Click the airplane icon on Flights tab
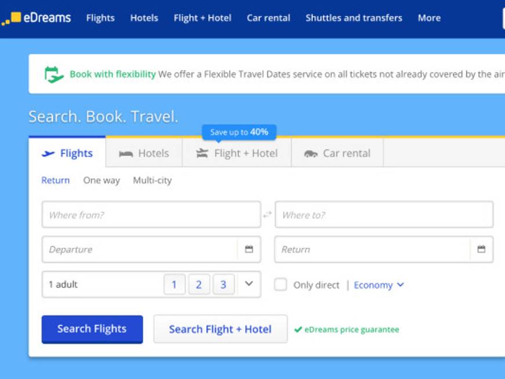The width and height of the screenshot is (505, 379). (48, 154)
